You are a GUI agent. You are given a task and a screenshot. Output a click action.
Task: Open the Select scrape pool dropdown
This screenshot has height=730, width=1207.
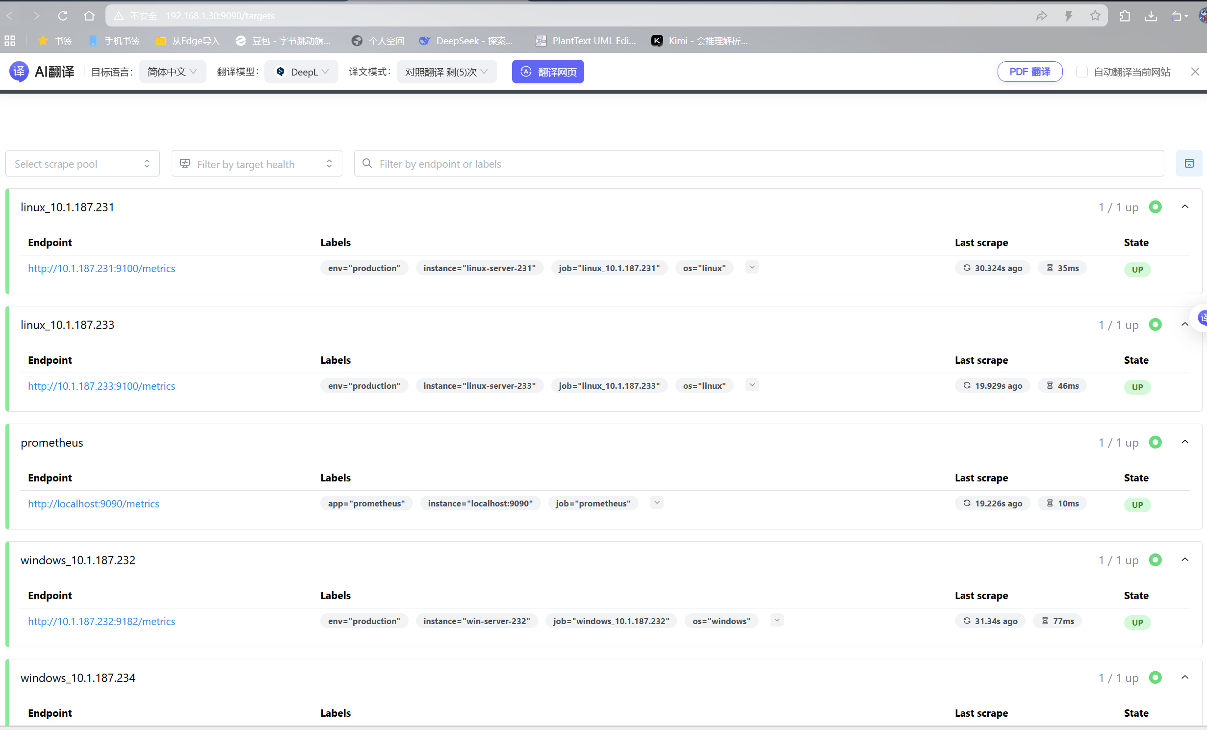(82, 164)
